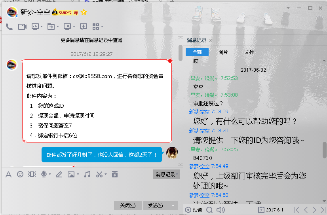
Task: Go to the previous history page
Action: (306, 210)
